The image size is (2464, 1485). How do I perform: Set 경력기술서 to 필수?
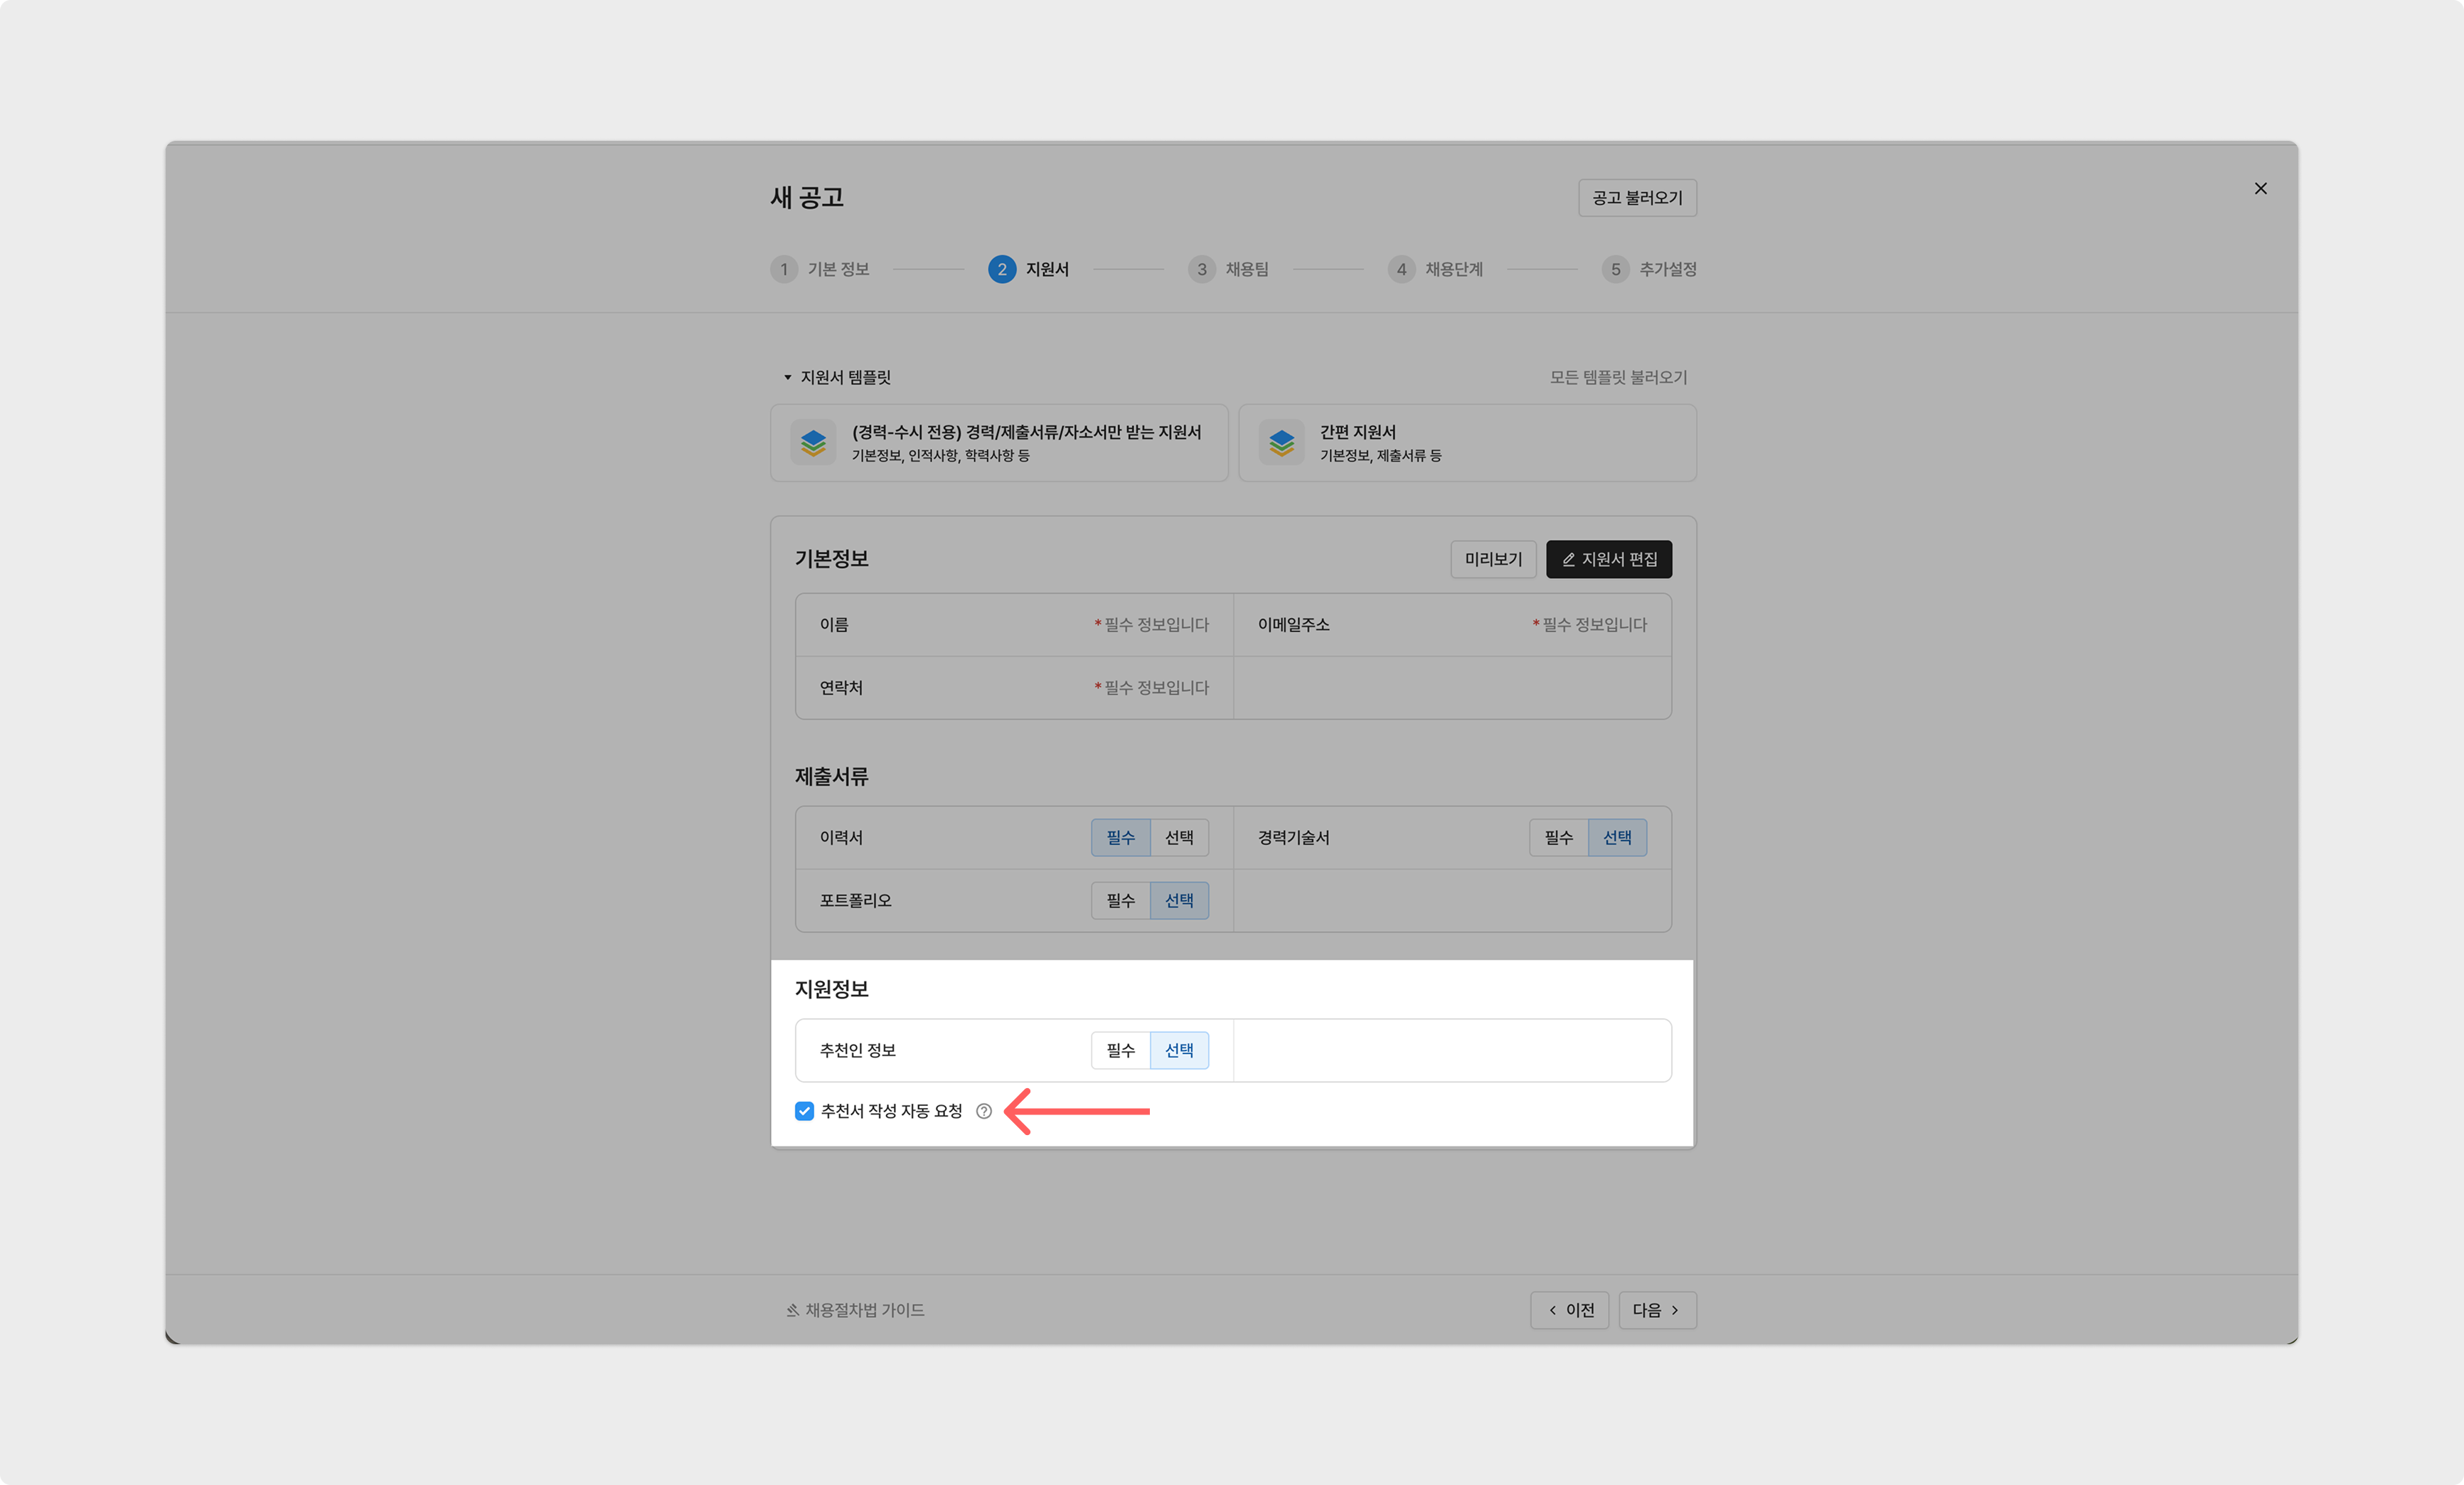click(x=1558, y=837)
